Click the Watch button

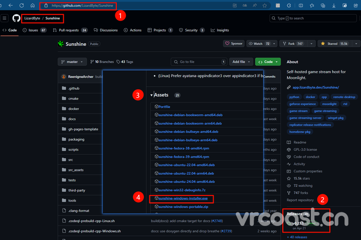pyautogui.click(x=259, y=44)
